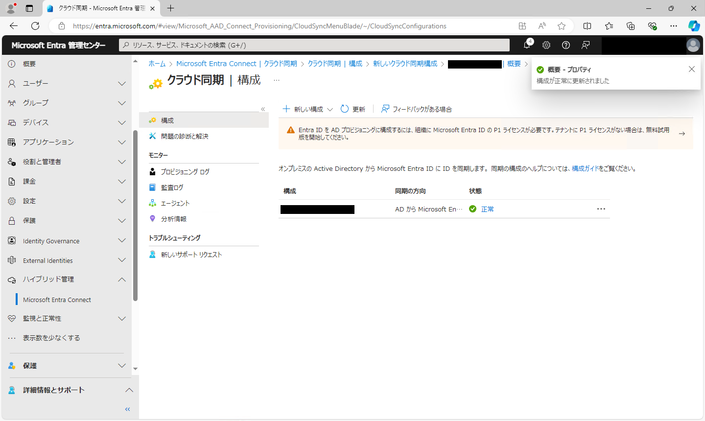Collapse the left navigation sidebar
The height and width of the screenshot is (421, 705).
point(128,409)
